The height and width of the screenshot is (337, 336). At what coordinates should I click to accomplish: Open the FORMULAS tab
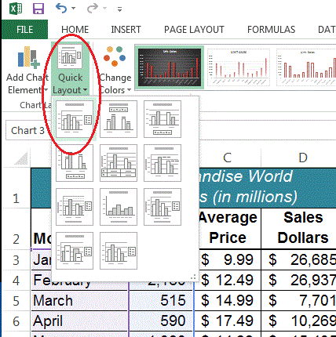click(x=272, y=30)
